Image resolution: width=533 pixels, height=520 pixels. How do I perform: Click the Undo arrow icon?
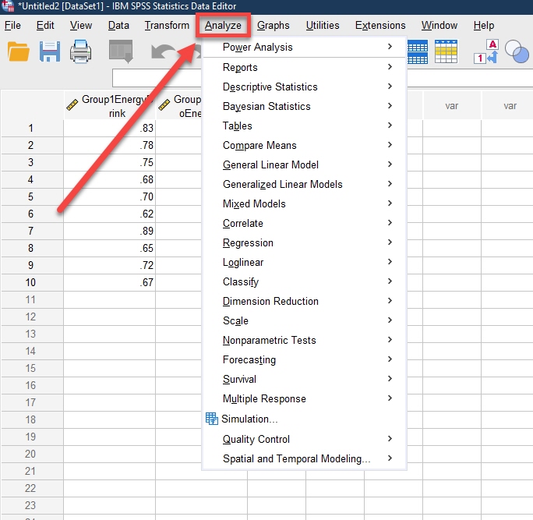point(164,52)
